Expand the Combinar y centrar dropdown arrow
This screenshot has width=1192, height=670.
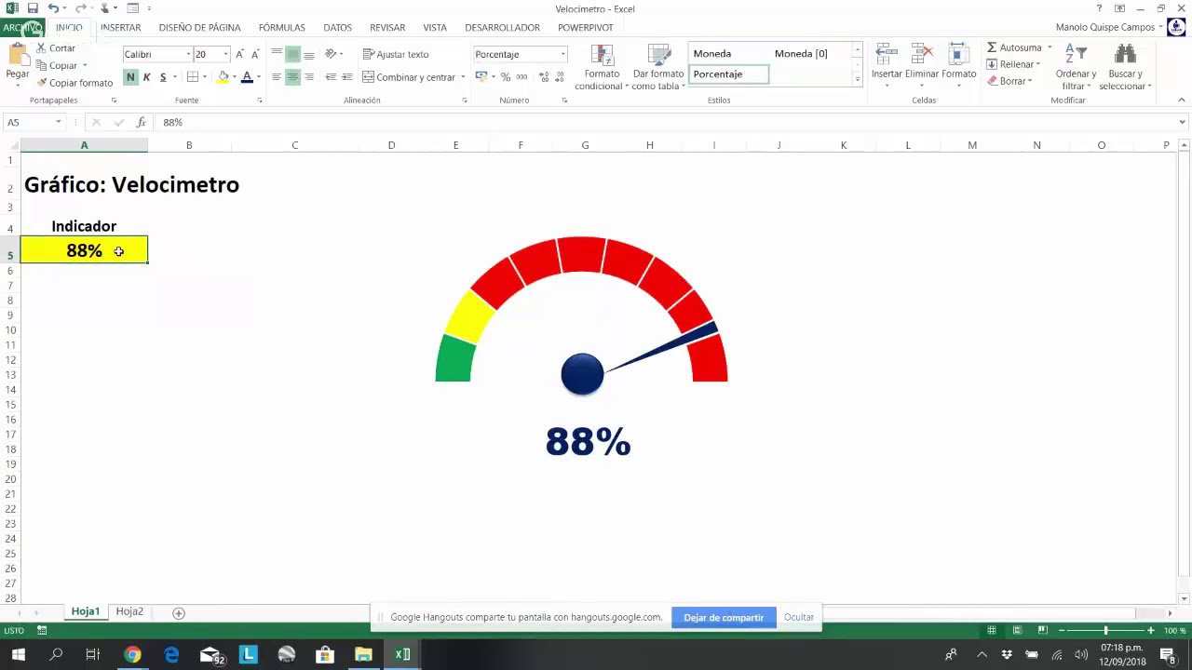pyautogui.click(x=463, y=77)
